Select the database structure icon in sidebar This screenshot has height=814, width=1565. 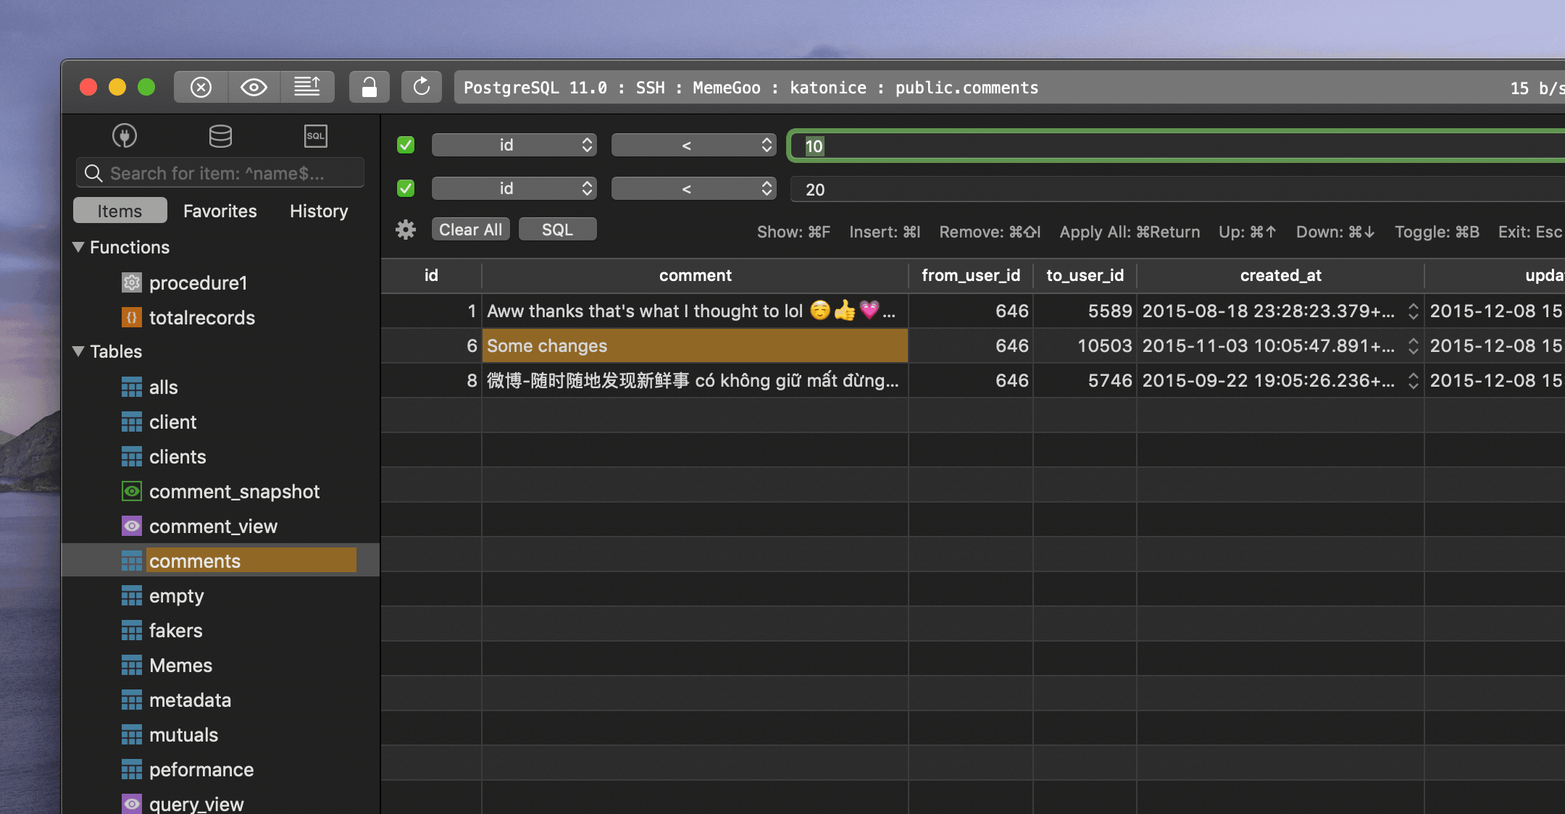[x=220, y=136]
